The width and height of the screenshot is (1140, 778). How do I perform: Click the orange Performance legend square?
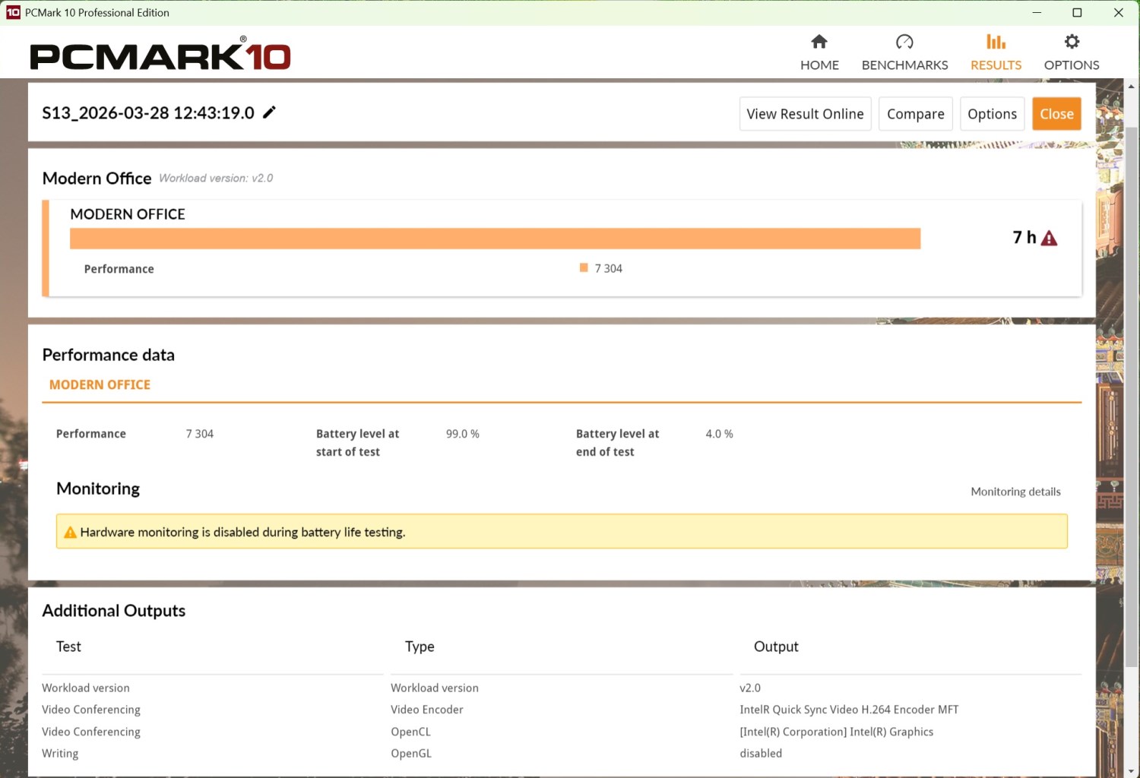tap(584, 267)
